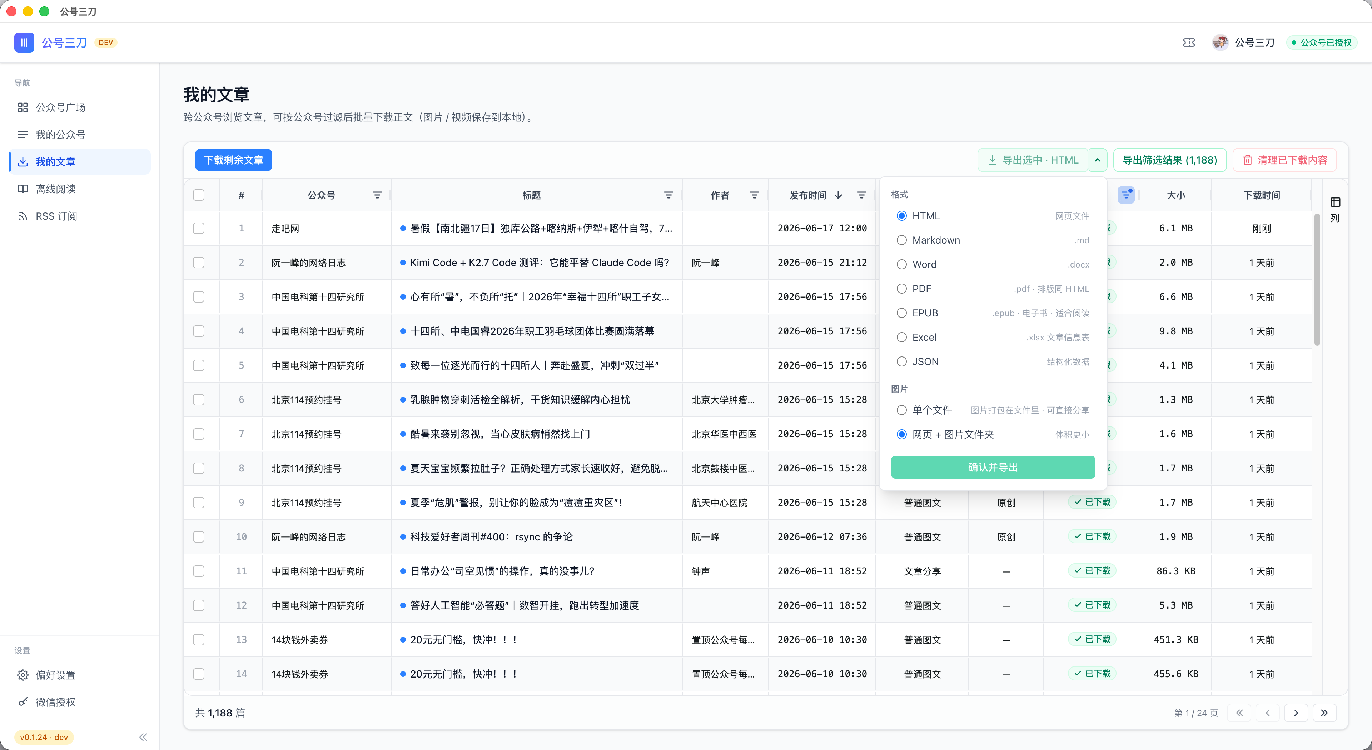Click the DEV badge next to logo

coord(106,42)
